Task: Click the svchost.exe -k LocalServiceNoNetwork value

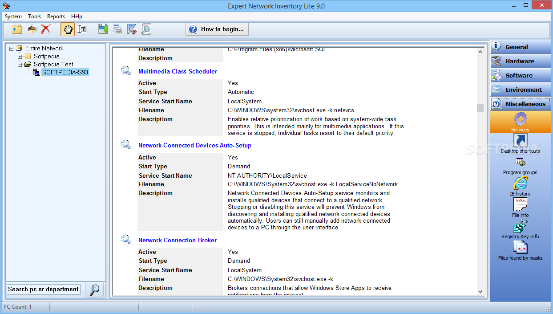Action: point(313,184)
